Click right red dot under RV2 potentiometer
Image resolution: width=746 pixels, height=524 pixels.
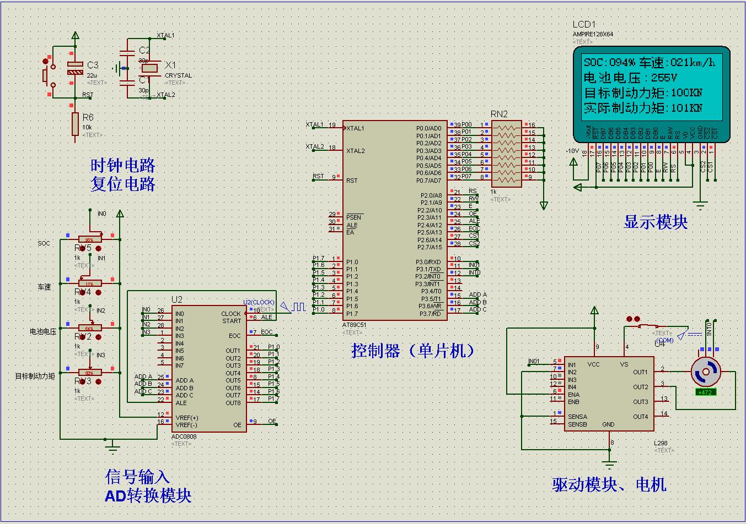pos(98,337)
